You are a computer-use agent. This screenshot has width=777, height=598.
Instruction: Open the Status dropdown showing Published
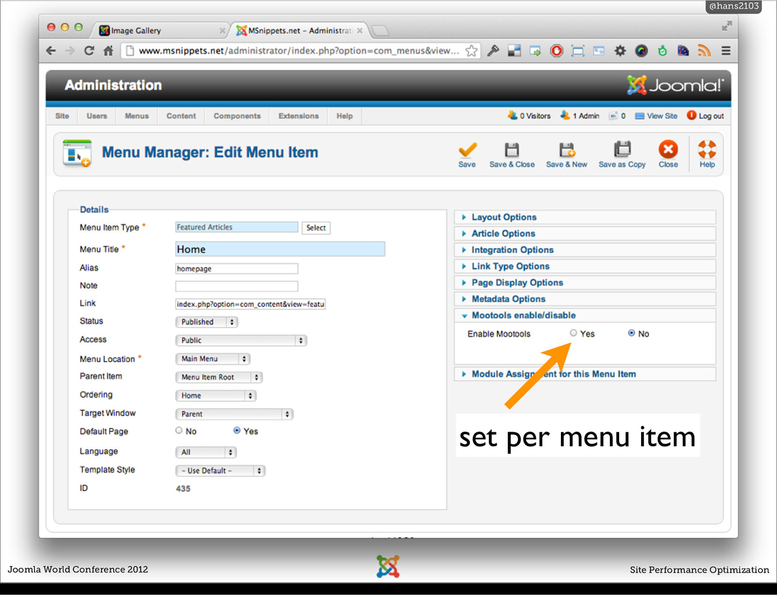click(x=206, y=322)
